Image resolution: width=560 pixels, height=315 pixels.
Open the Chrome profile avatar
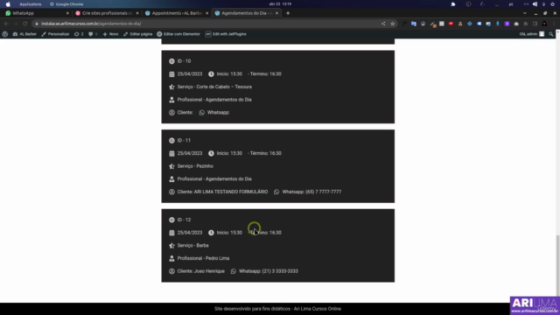point(544,24)
